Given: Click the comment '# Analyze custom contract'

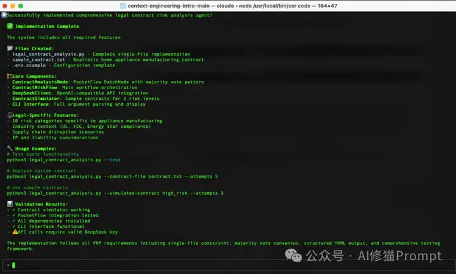Looking at the screenshot, I should (x=41, y=171).
